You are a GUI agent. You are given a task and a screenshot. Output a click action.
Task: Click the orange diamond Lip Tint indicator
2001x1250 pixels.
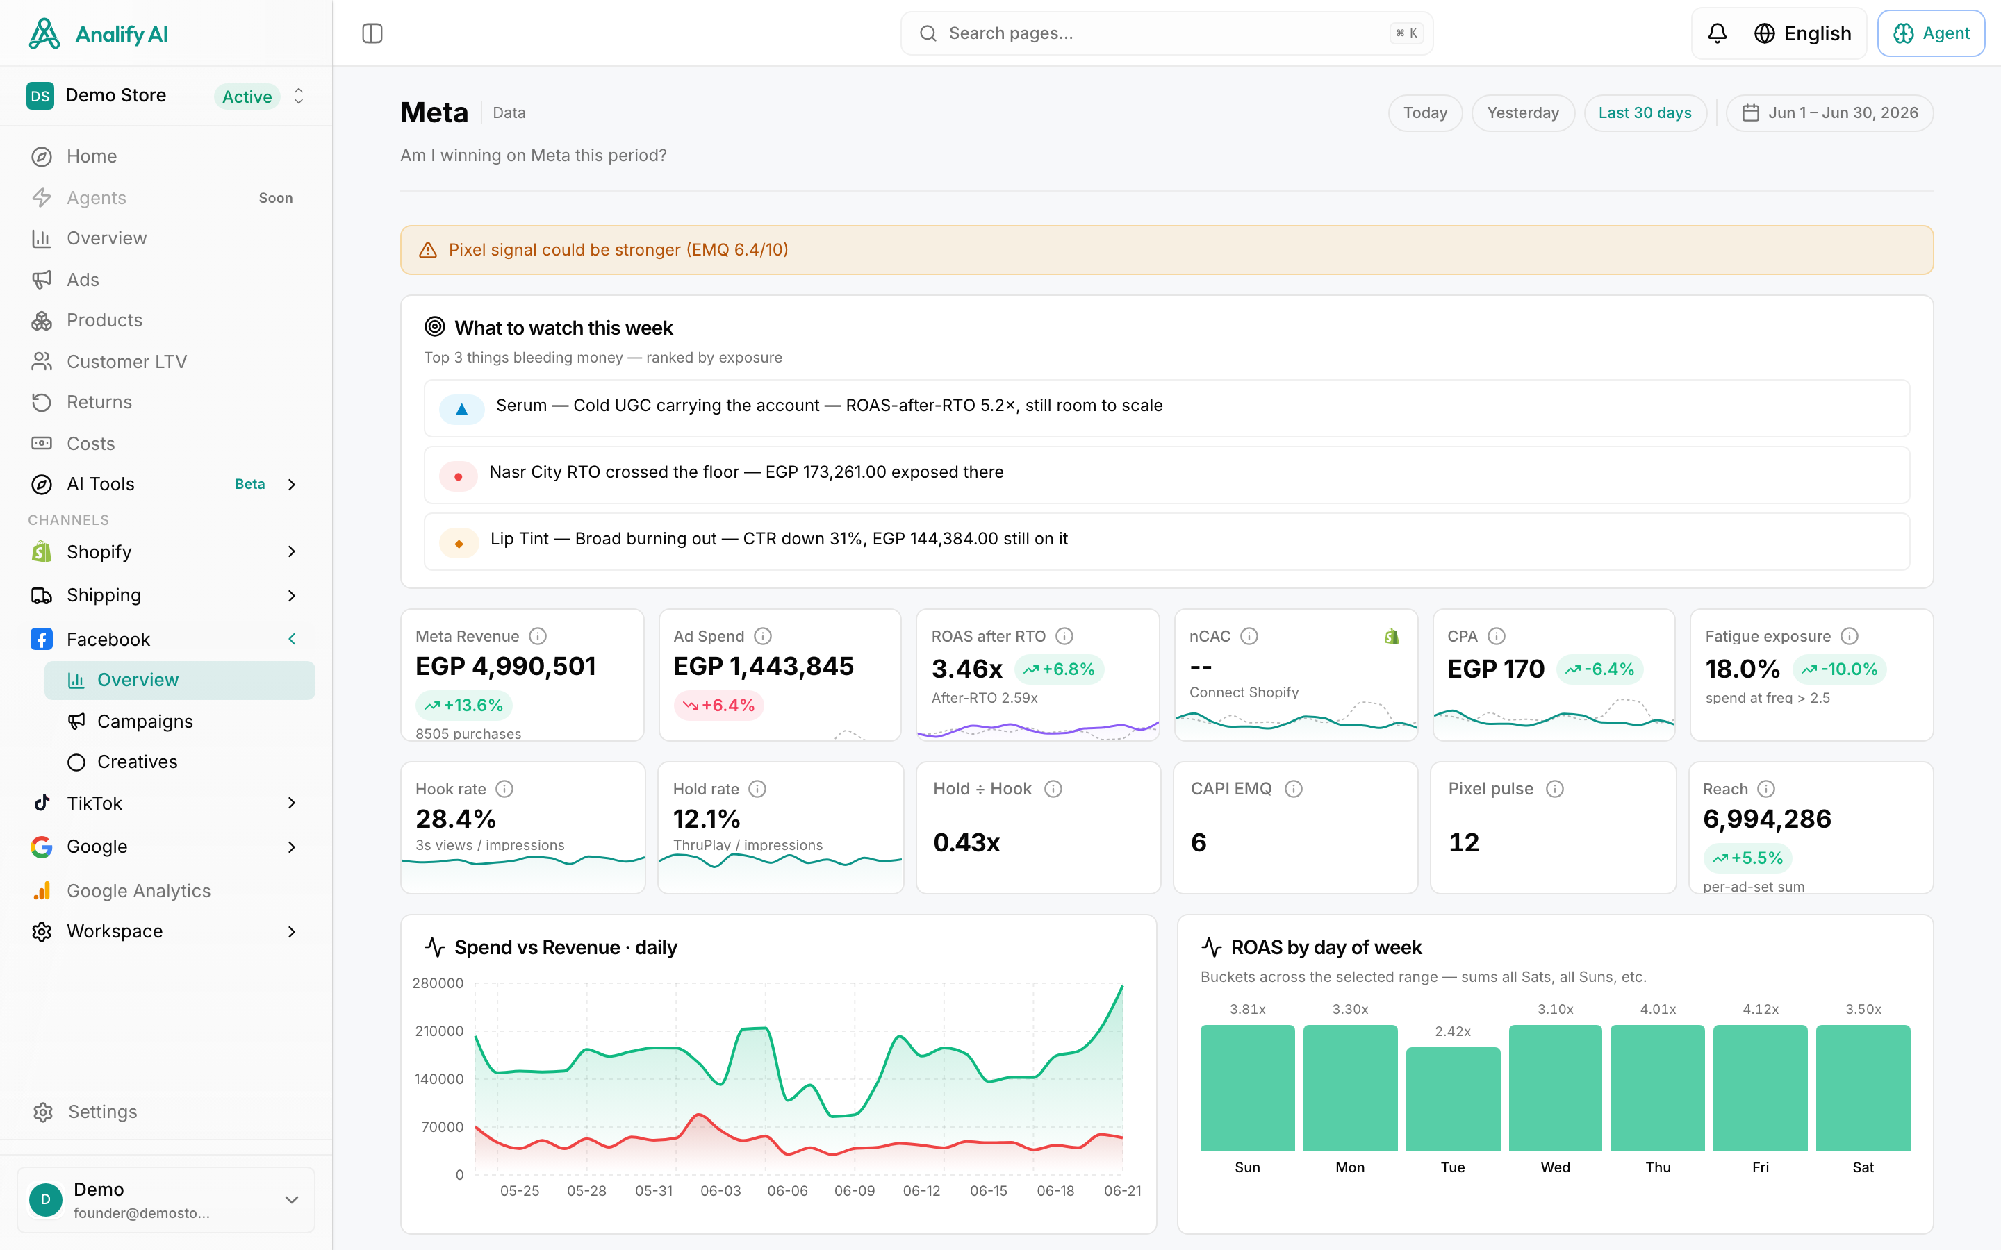[459, 543]
